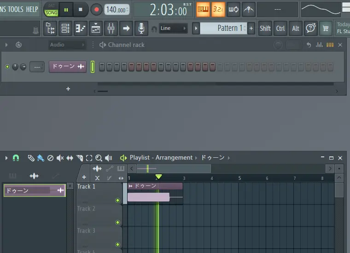
Task: Toggle the 3.2 countdown before recording
Action: click(218, 9)
